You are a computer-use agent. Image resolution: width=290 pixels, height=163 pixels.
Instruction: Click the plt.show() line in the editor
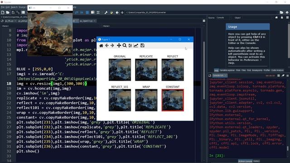(x=28, y=151)
